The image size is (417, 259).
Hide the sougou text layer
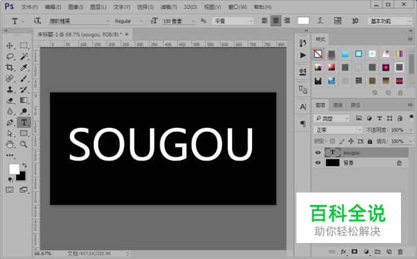318,152
